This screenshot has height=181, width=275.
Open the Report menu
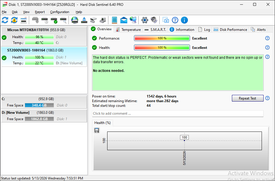click(x=40, y=12)
